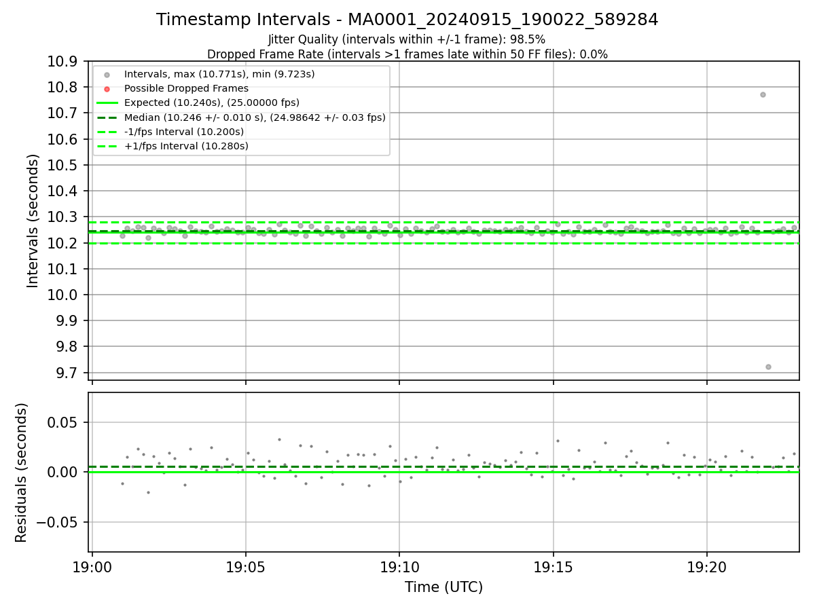The image size is (815, 611).
Task: Click the 10.5 y-axis tick label
Action: [x=62, y=165]
